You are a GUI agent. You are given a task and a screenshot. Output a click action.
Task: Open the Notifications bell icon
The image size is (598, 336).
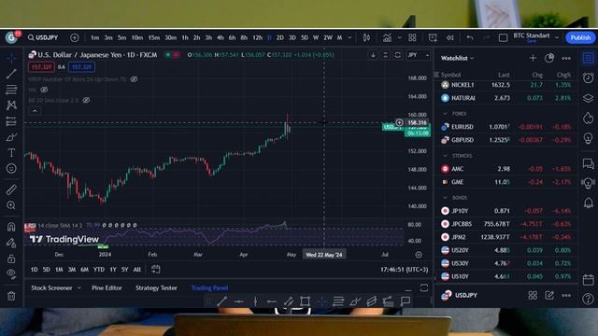588,203
